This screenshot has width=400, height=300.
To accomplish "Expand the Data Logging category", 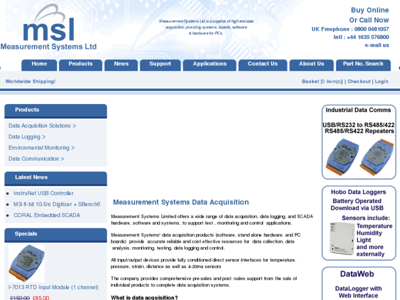I will pyautogui.click(x=27, y=137).
